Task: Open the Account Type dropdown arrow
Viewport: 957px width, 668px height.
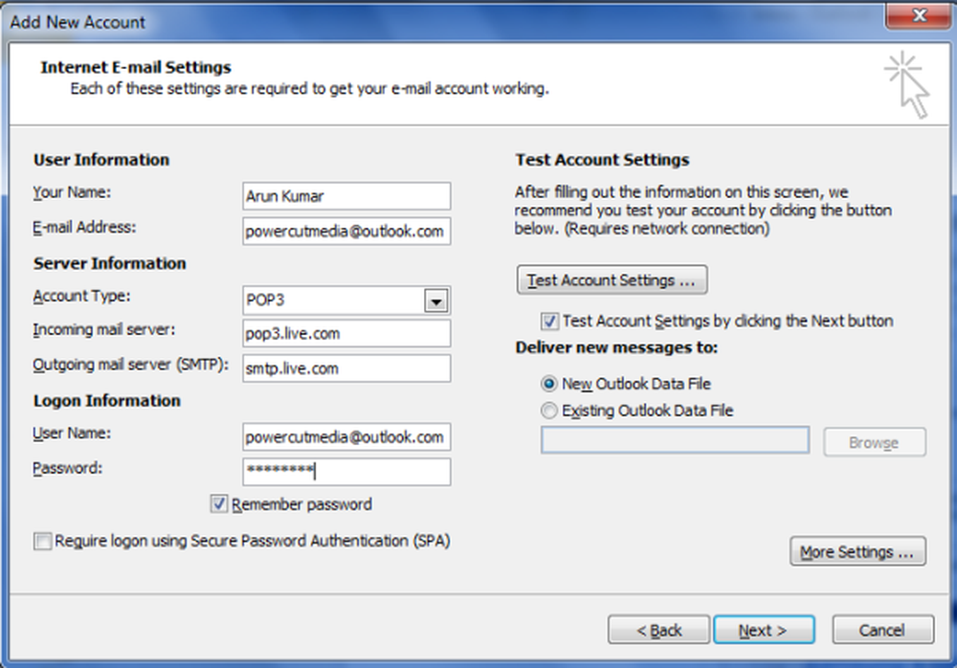Action: click(436, 301)
